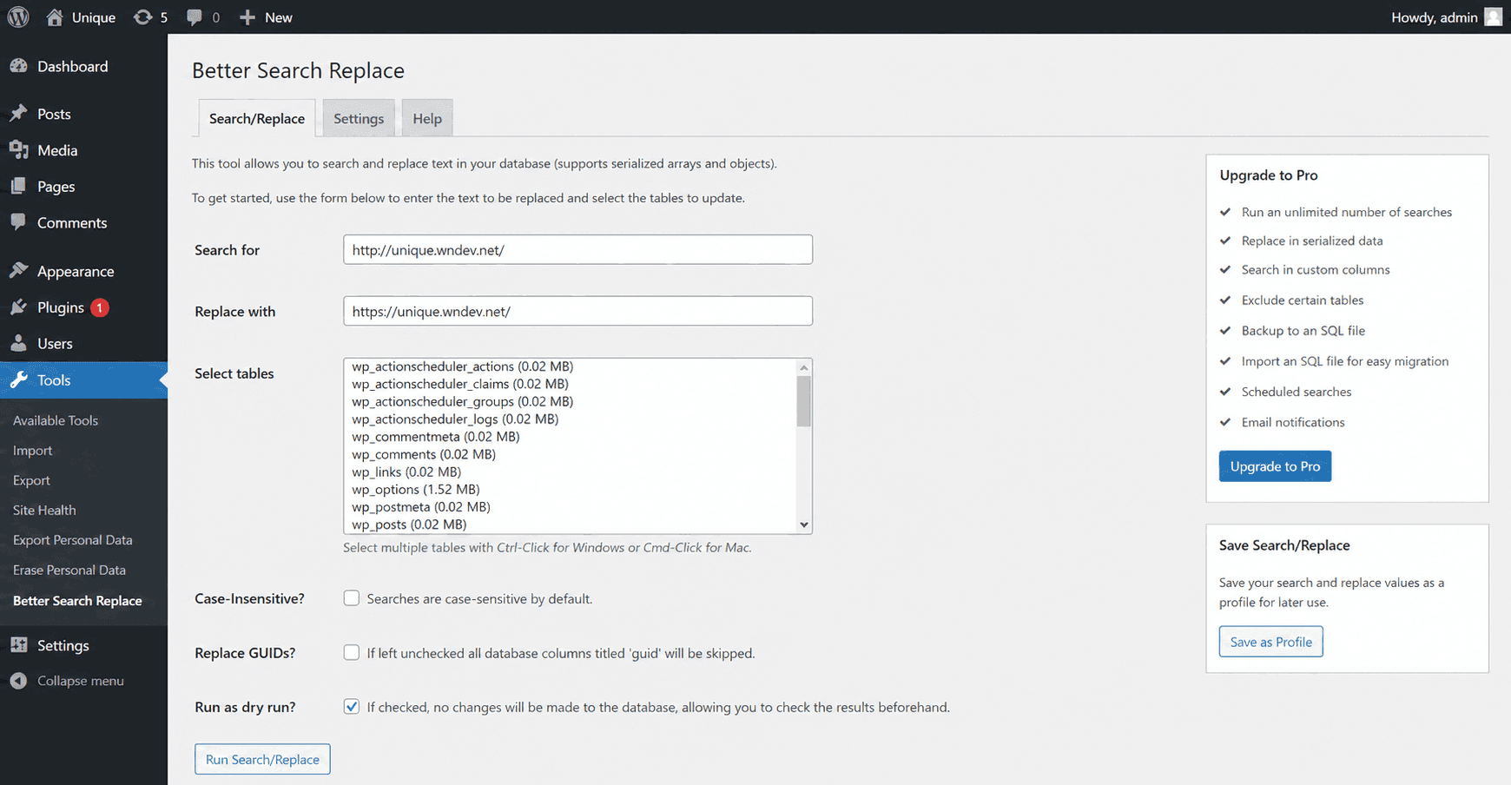Check the Replace GUIDs checkbox
Viewport: 1511px width, 785px height.
[352, 652]
